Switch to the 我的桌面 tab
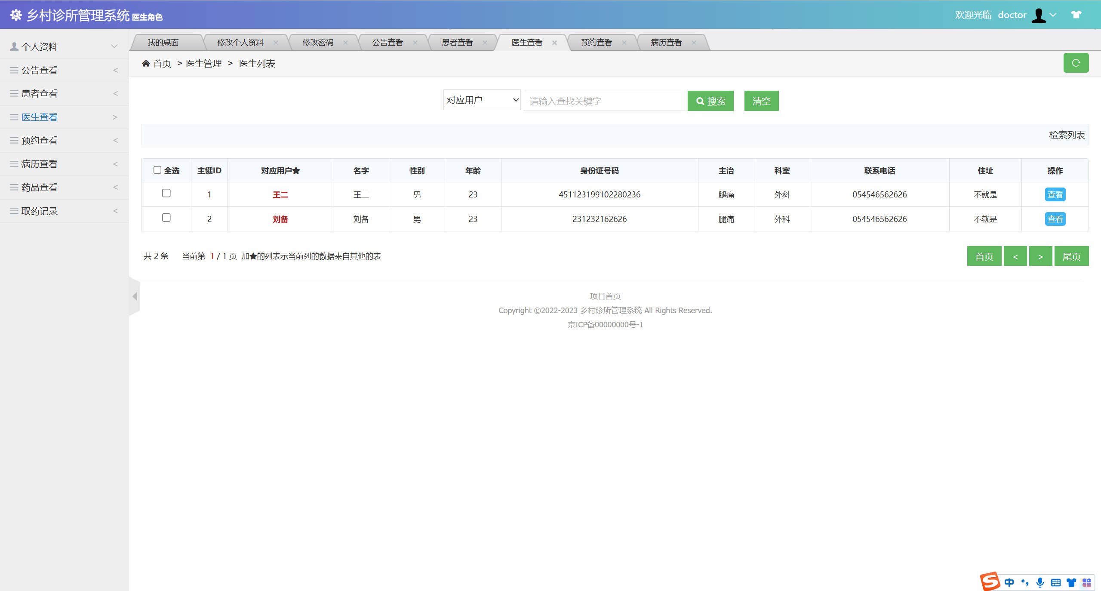Viewport: 1101px width, 591px height. (163, 42)
